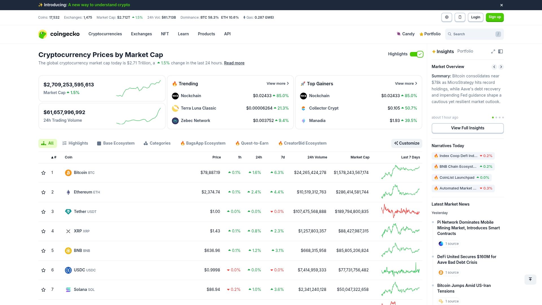Select Base Ecosystem filter tab
This screenshot has height=305, width=542.
pos(116,143)
